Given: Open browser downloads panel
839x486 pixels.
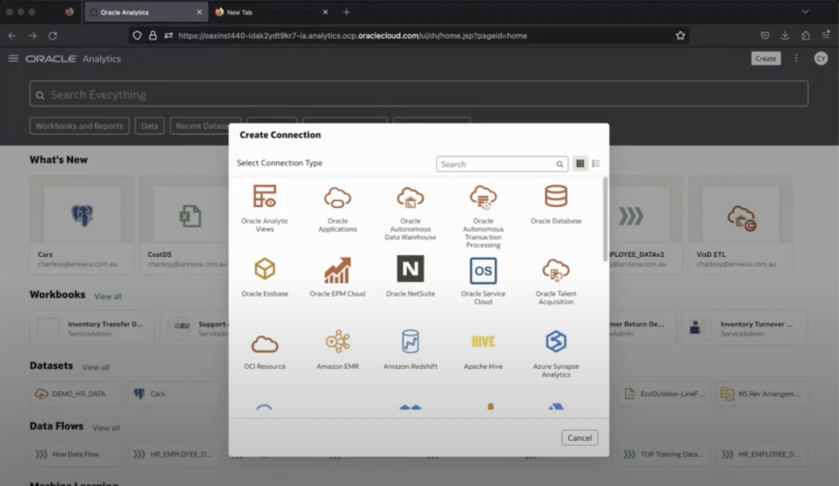Looking at the screenshot, I should 785,35.
